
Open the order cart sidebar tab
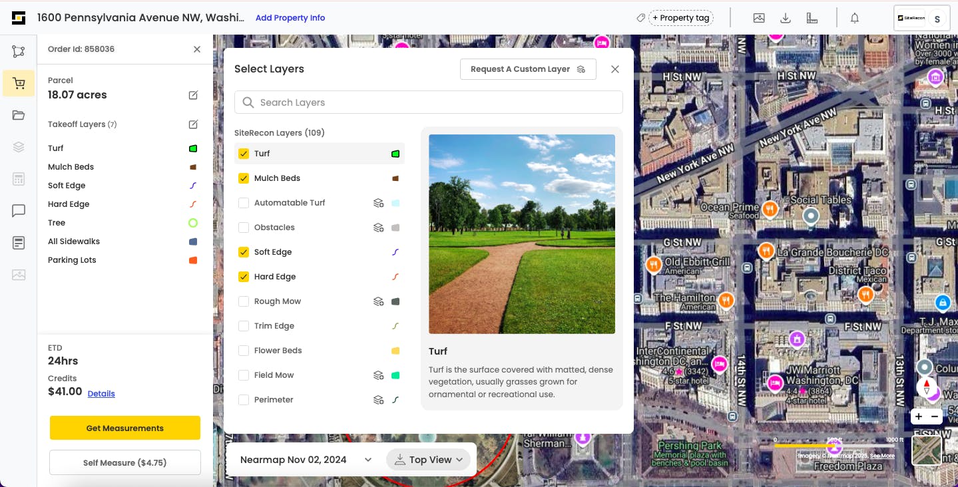19,84
